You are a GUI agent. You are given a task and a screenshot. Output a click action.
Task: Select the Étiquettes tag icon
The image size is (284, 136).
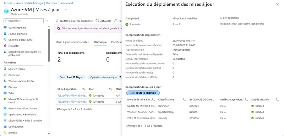coord(5,46)
